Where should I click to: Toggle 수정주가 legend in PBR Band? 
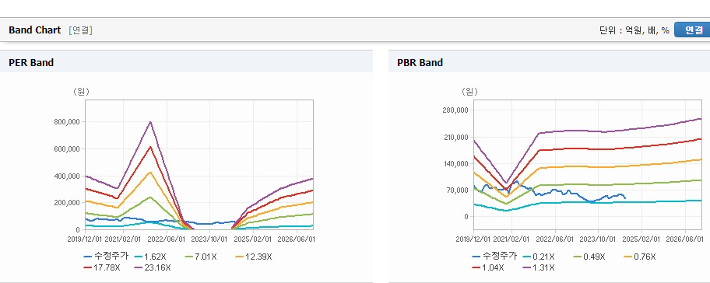coord(494,256)
